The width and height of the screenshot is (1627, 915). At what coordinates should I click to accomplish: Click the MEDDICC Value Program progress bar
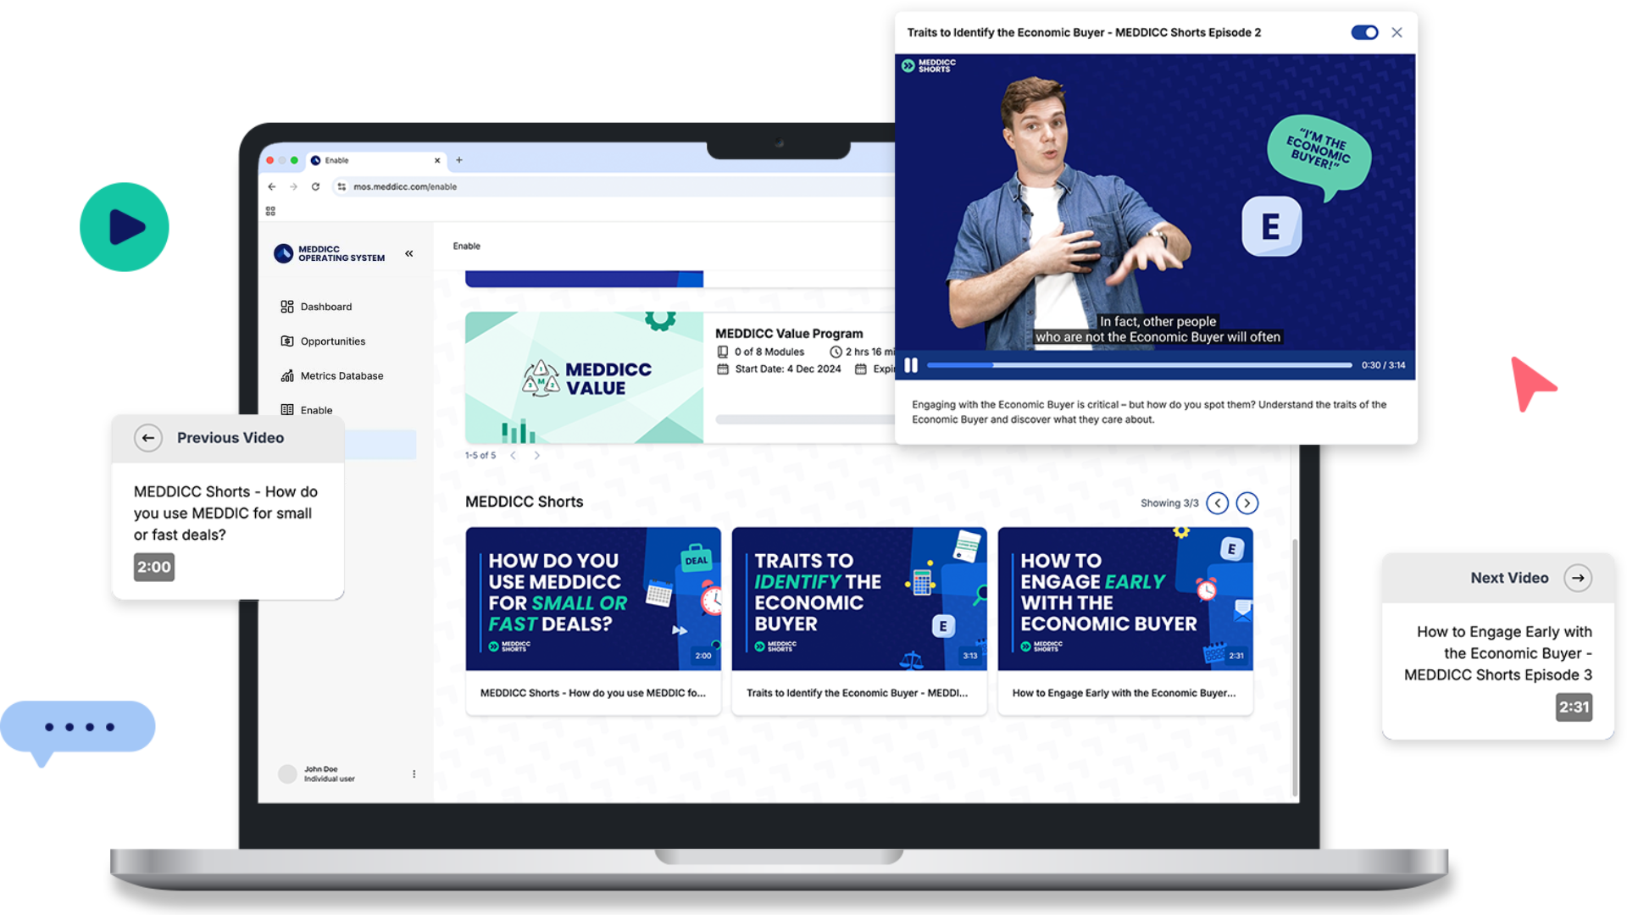click(x=805, y=419)
